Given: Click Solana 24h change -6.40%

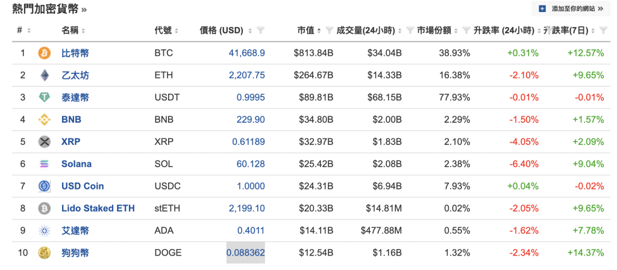Looking at the screenshot, I should tap(524, 164).
